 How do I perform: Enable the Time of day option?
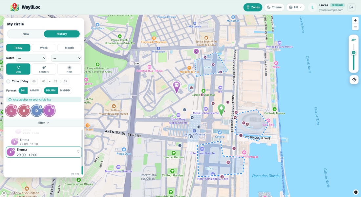click(x=8, y=81)
